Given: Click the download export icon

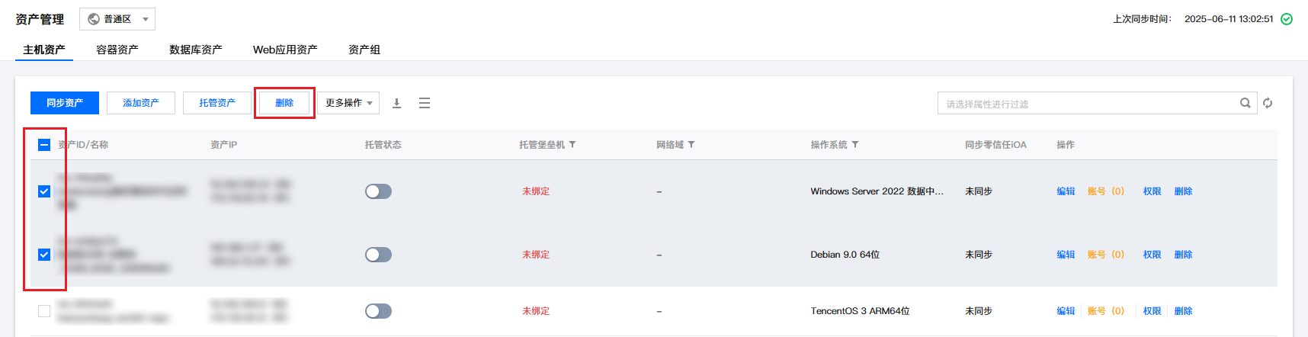Looking at the screenshot, I should click(x=396, y=103).
